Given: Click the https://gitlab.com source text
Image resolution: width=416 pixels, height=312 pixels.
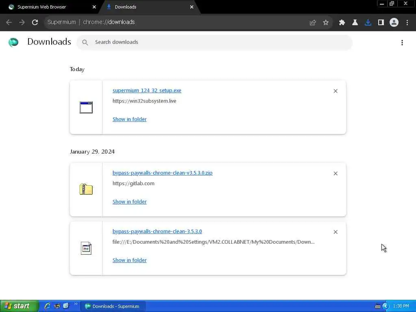Looking at the screenshot, I should tap(133, 184).
